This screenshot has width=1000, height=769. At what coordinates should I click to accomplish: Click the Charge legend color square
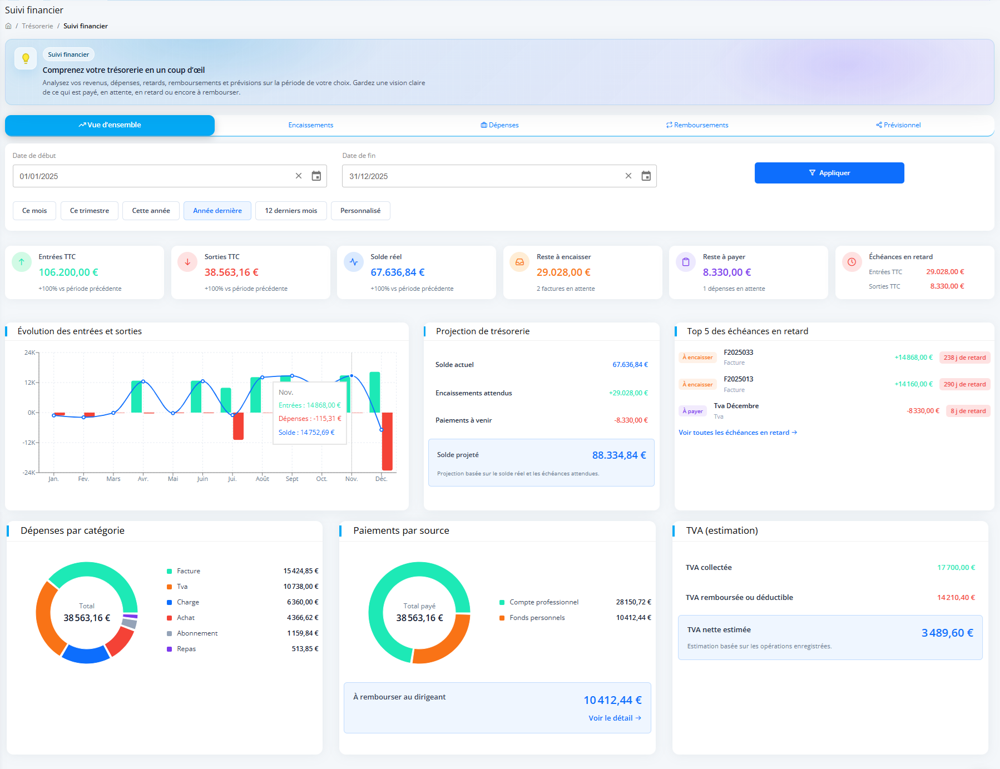[x=169, y=602]
